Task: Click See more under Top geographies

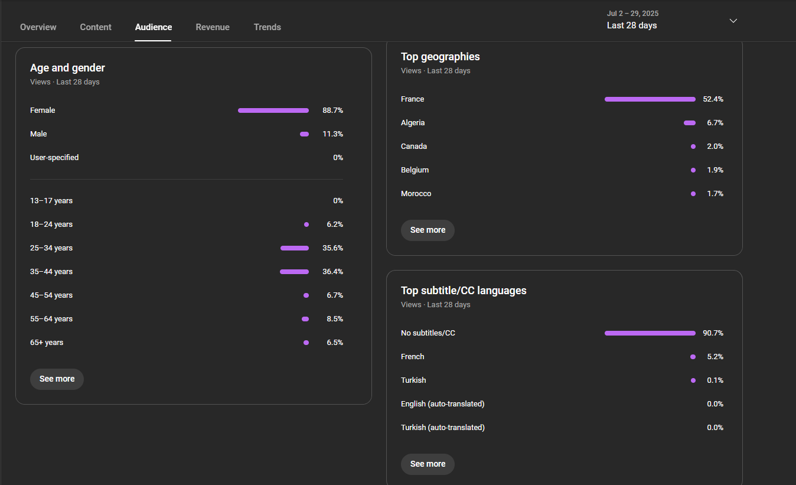Action: pyautogui.click(x=428, y=230)
